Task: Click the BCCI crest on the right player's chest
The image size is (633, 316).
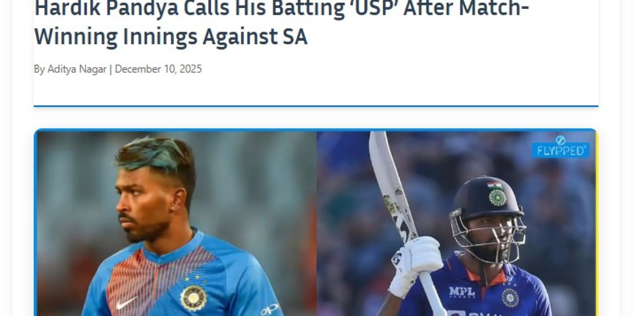Action: tap(510, 297)
